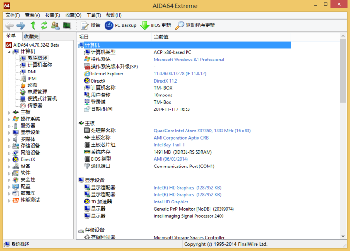This screenshot has width=350, height=251.
Task: Select IPMI tree item
Action: pyautogui.click(x=32, y=78)
